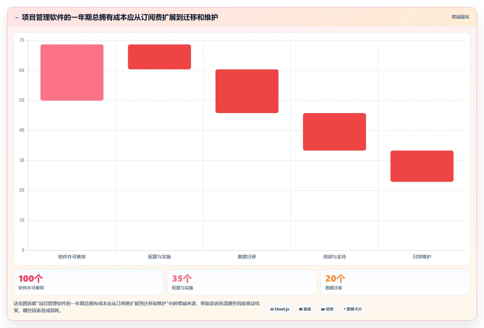Open the 20个 数据迁移 stat card
The width and height of the screenshot is (484, 328).
pos(395,282)
